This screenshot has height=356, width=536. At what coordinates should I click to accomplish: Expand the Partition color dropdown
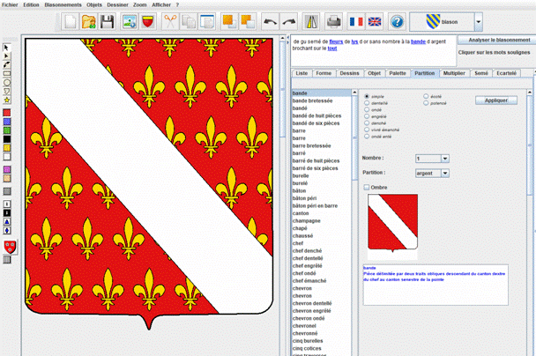(445, 174)
